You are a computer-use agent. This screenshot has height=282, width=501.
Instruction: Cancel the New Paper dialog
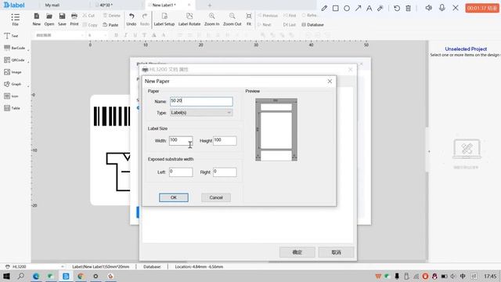[216, 197]
